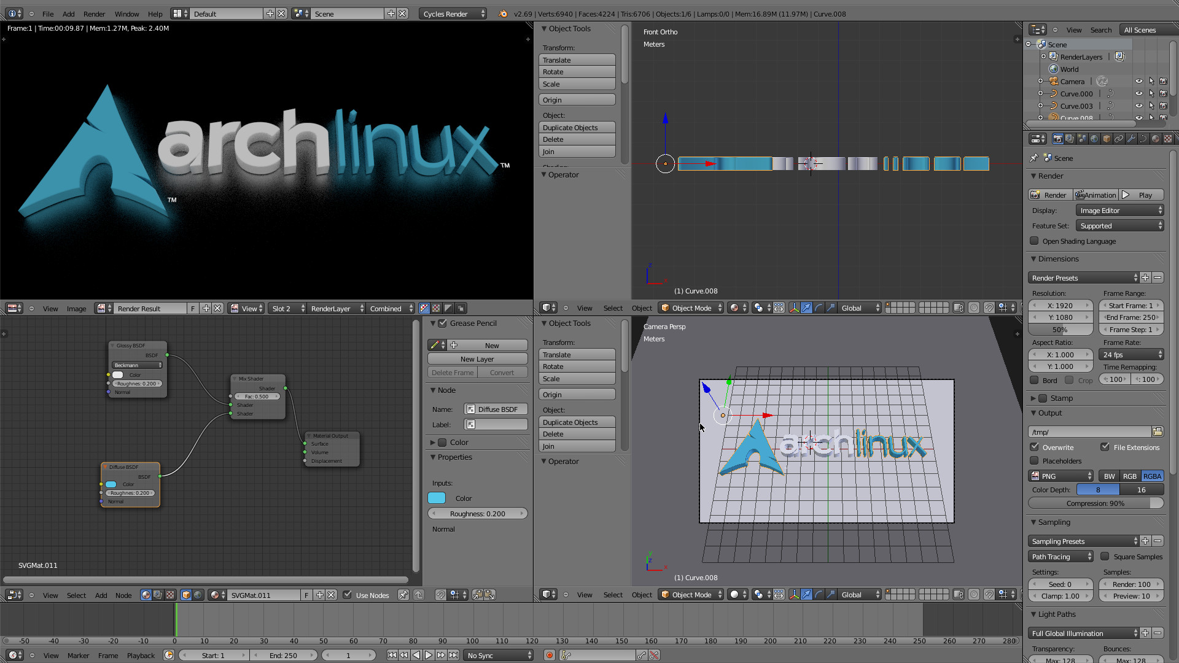Viewport: 1179px width, 663px height.
Task: Enable rotate manipulator in top viewport header
Action: (x=819, y=308)
